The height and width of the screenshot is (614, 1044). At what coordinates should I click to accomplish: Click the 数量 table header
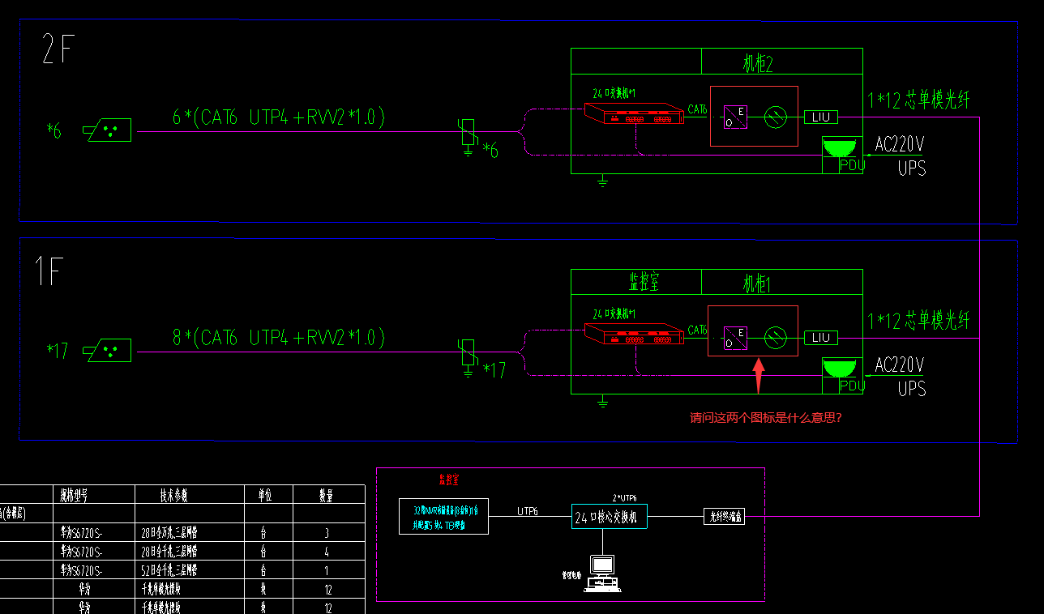tap(329, 494)
